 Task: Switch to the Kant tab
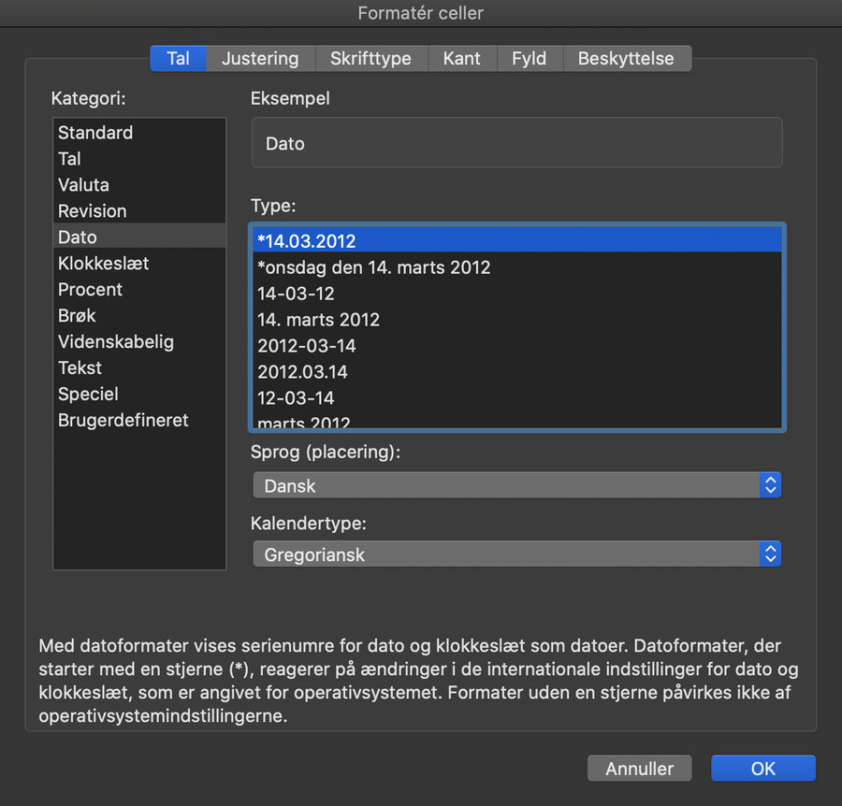coord(462,58)
